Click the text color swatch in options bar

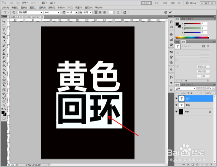pos(111,13)
